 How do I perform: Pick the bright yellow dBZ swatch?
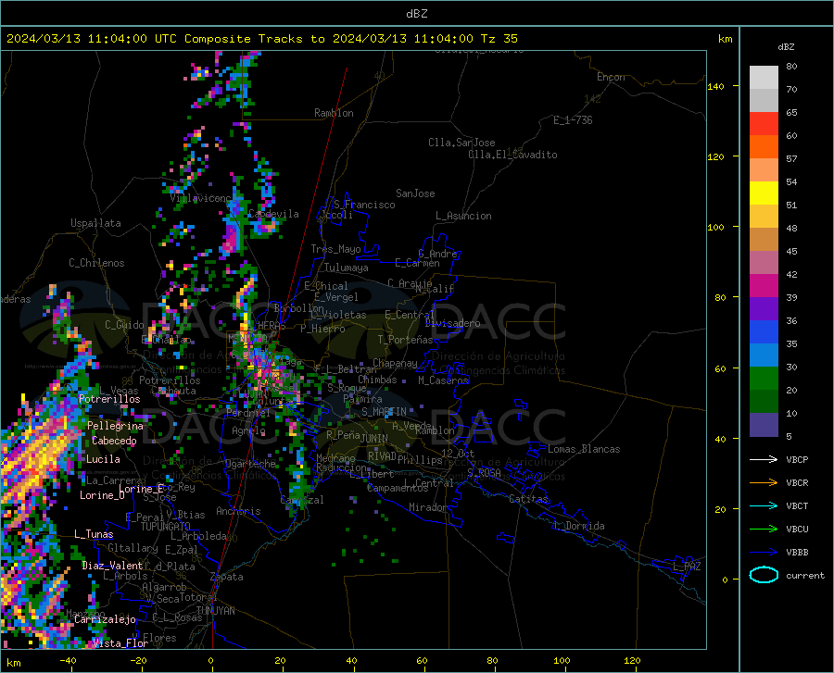pyautogui.click(x=764, y=193)
